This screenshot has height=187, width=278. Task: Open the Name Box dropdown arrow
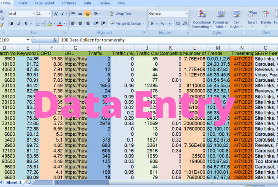28,40
